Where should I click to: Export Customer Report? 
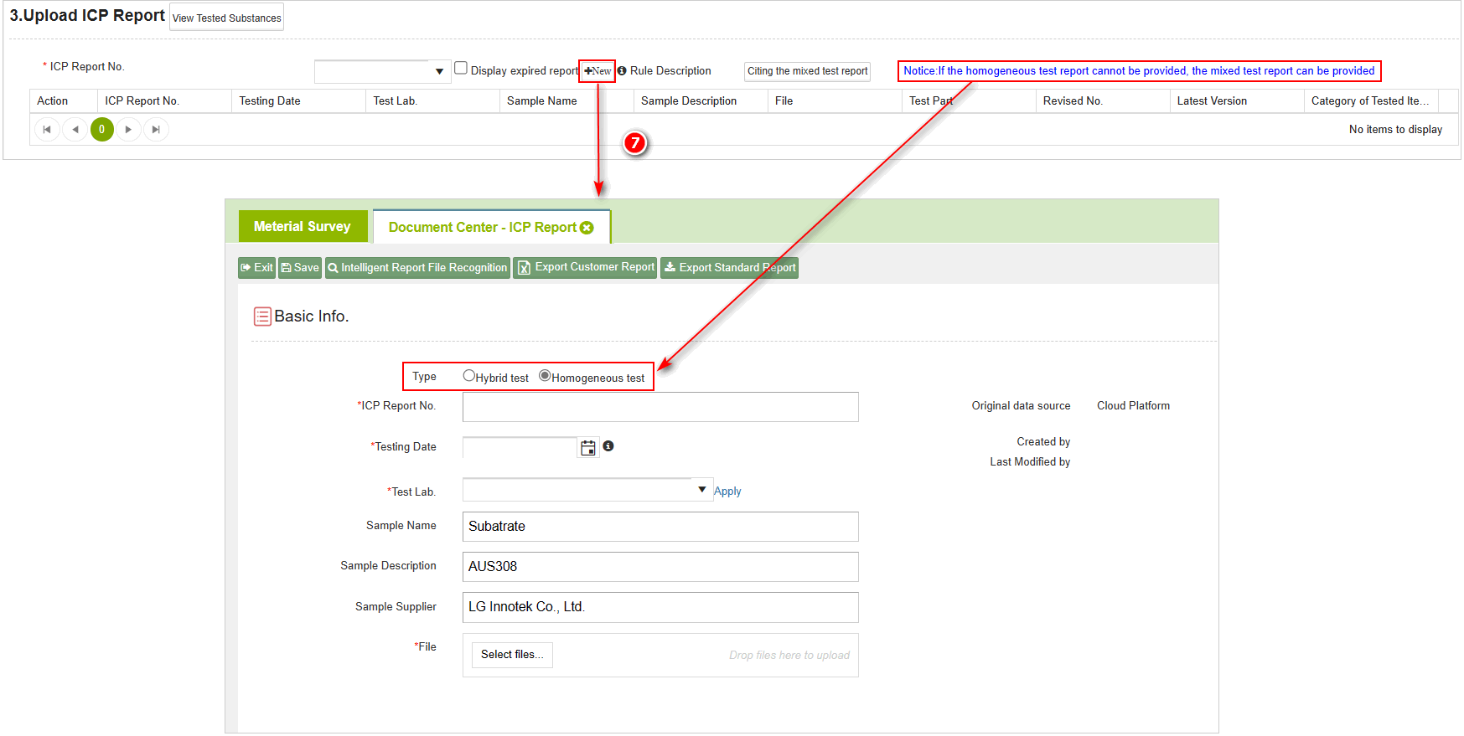(586, 268)
